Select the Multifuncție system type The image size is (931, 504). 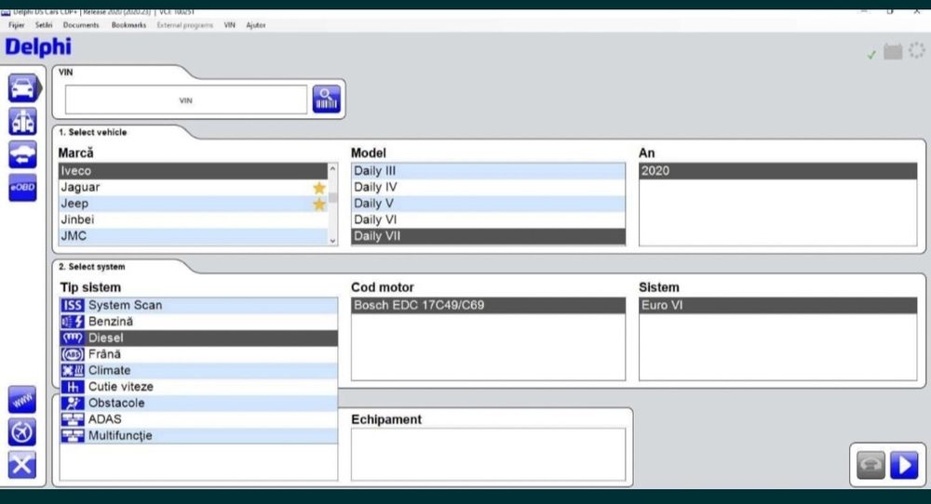198,436
